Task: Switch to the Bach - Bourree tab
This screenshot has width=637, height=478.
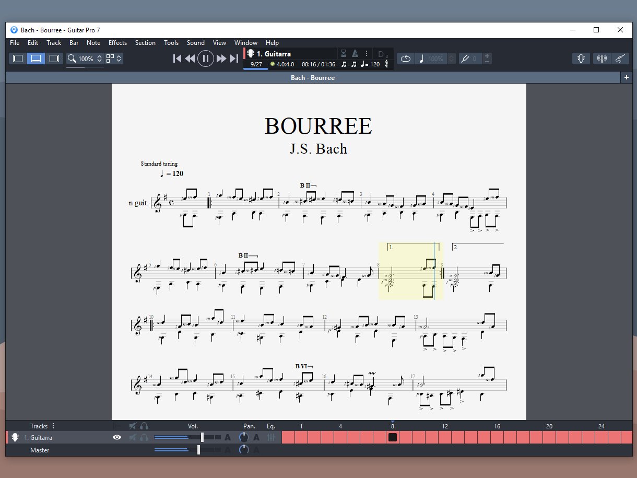Action: pyautogui.click(x=313, y=78)
